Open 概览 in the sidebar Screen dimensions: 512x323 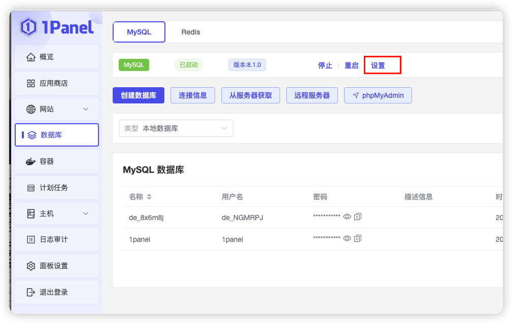[57, 57]
